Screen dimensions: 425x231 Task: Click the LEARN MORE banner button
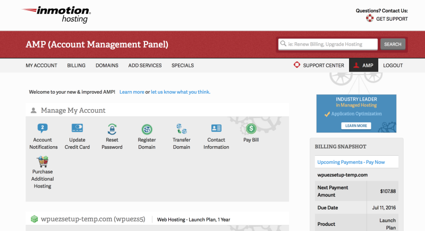[356, 126]
